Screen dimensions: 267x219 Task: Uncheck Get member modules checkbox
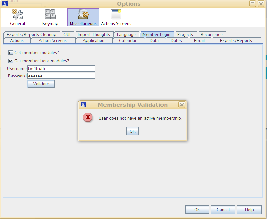coord(11,53)
